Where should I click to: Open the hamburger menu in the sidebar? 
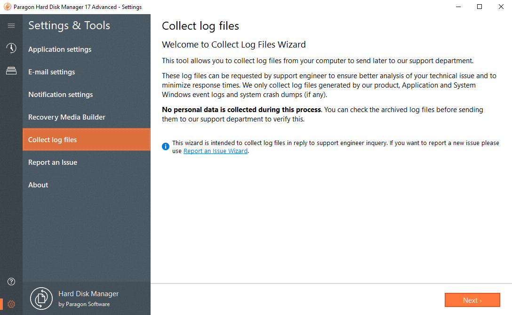tap(11, 26)
